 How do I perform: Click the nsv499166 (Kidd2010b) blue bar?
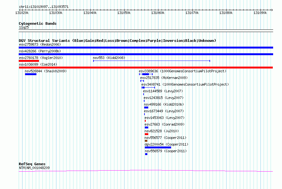(x=146, y=108)
